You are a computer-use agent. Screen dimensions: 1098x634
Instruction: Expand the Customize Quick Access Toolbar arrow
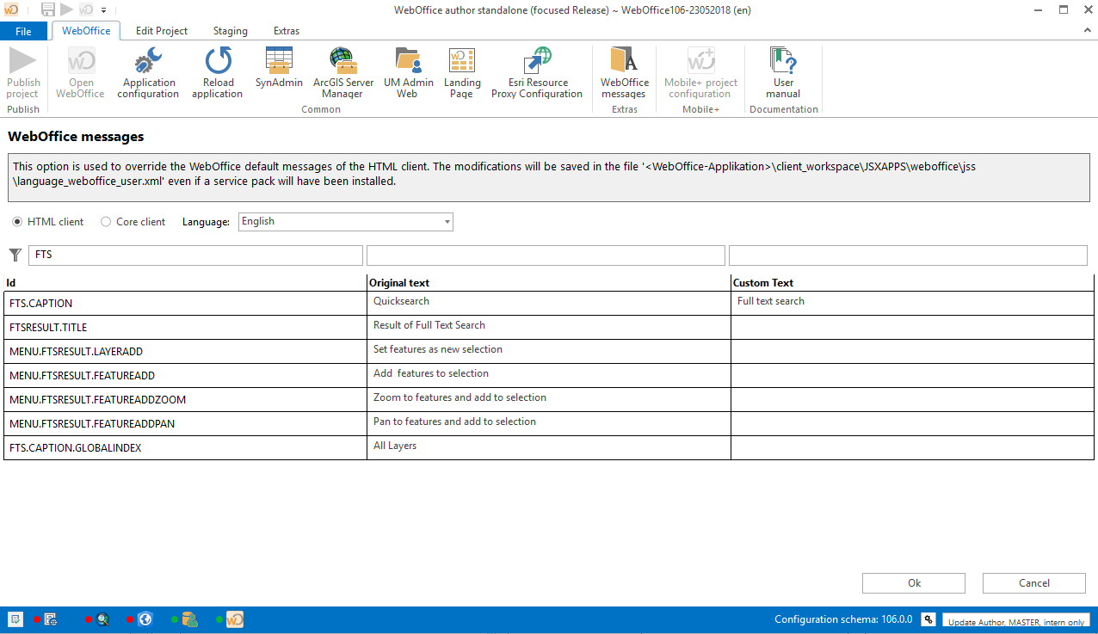(x=104, y=9)
